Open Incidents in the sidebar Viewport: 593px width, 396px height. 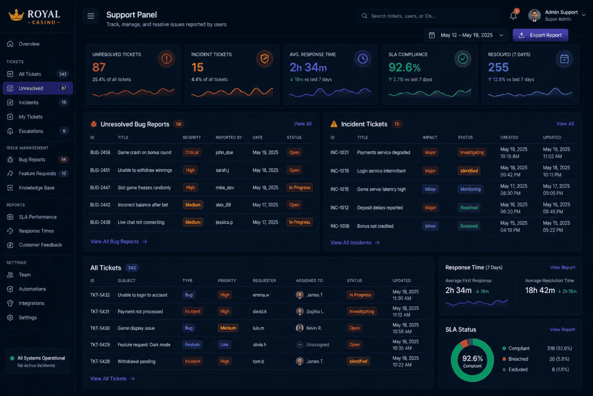(x=38, y=103)
